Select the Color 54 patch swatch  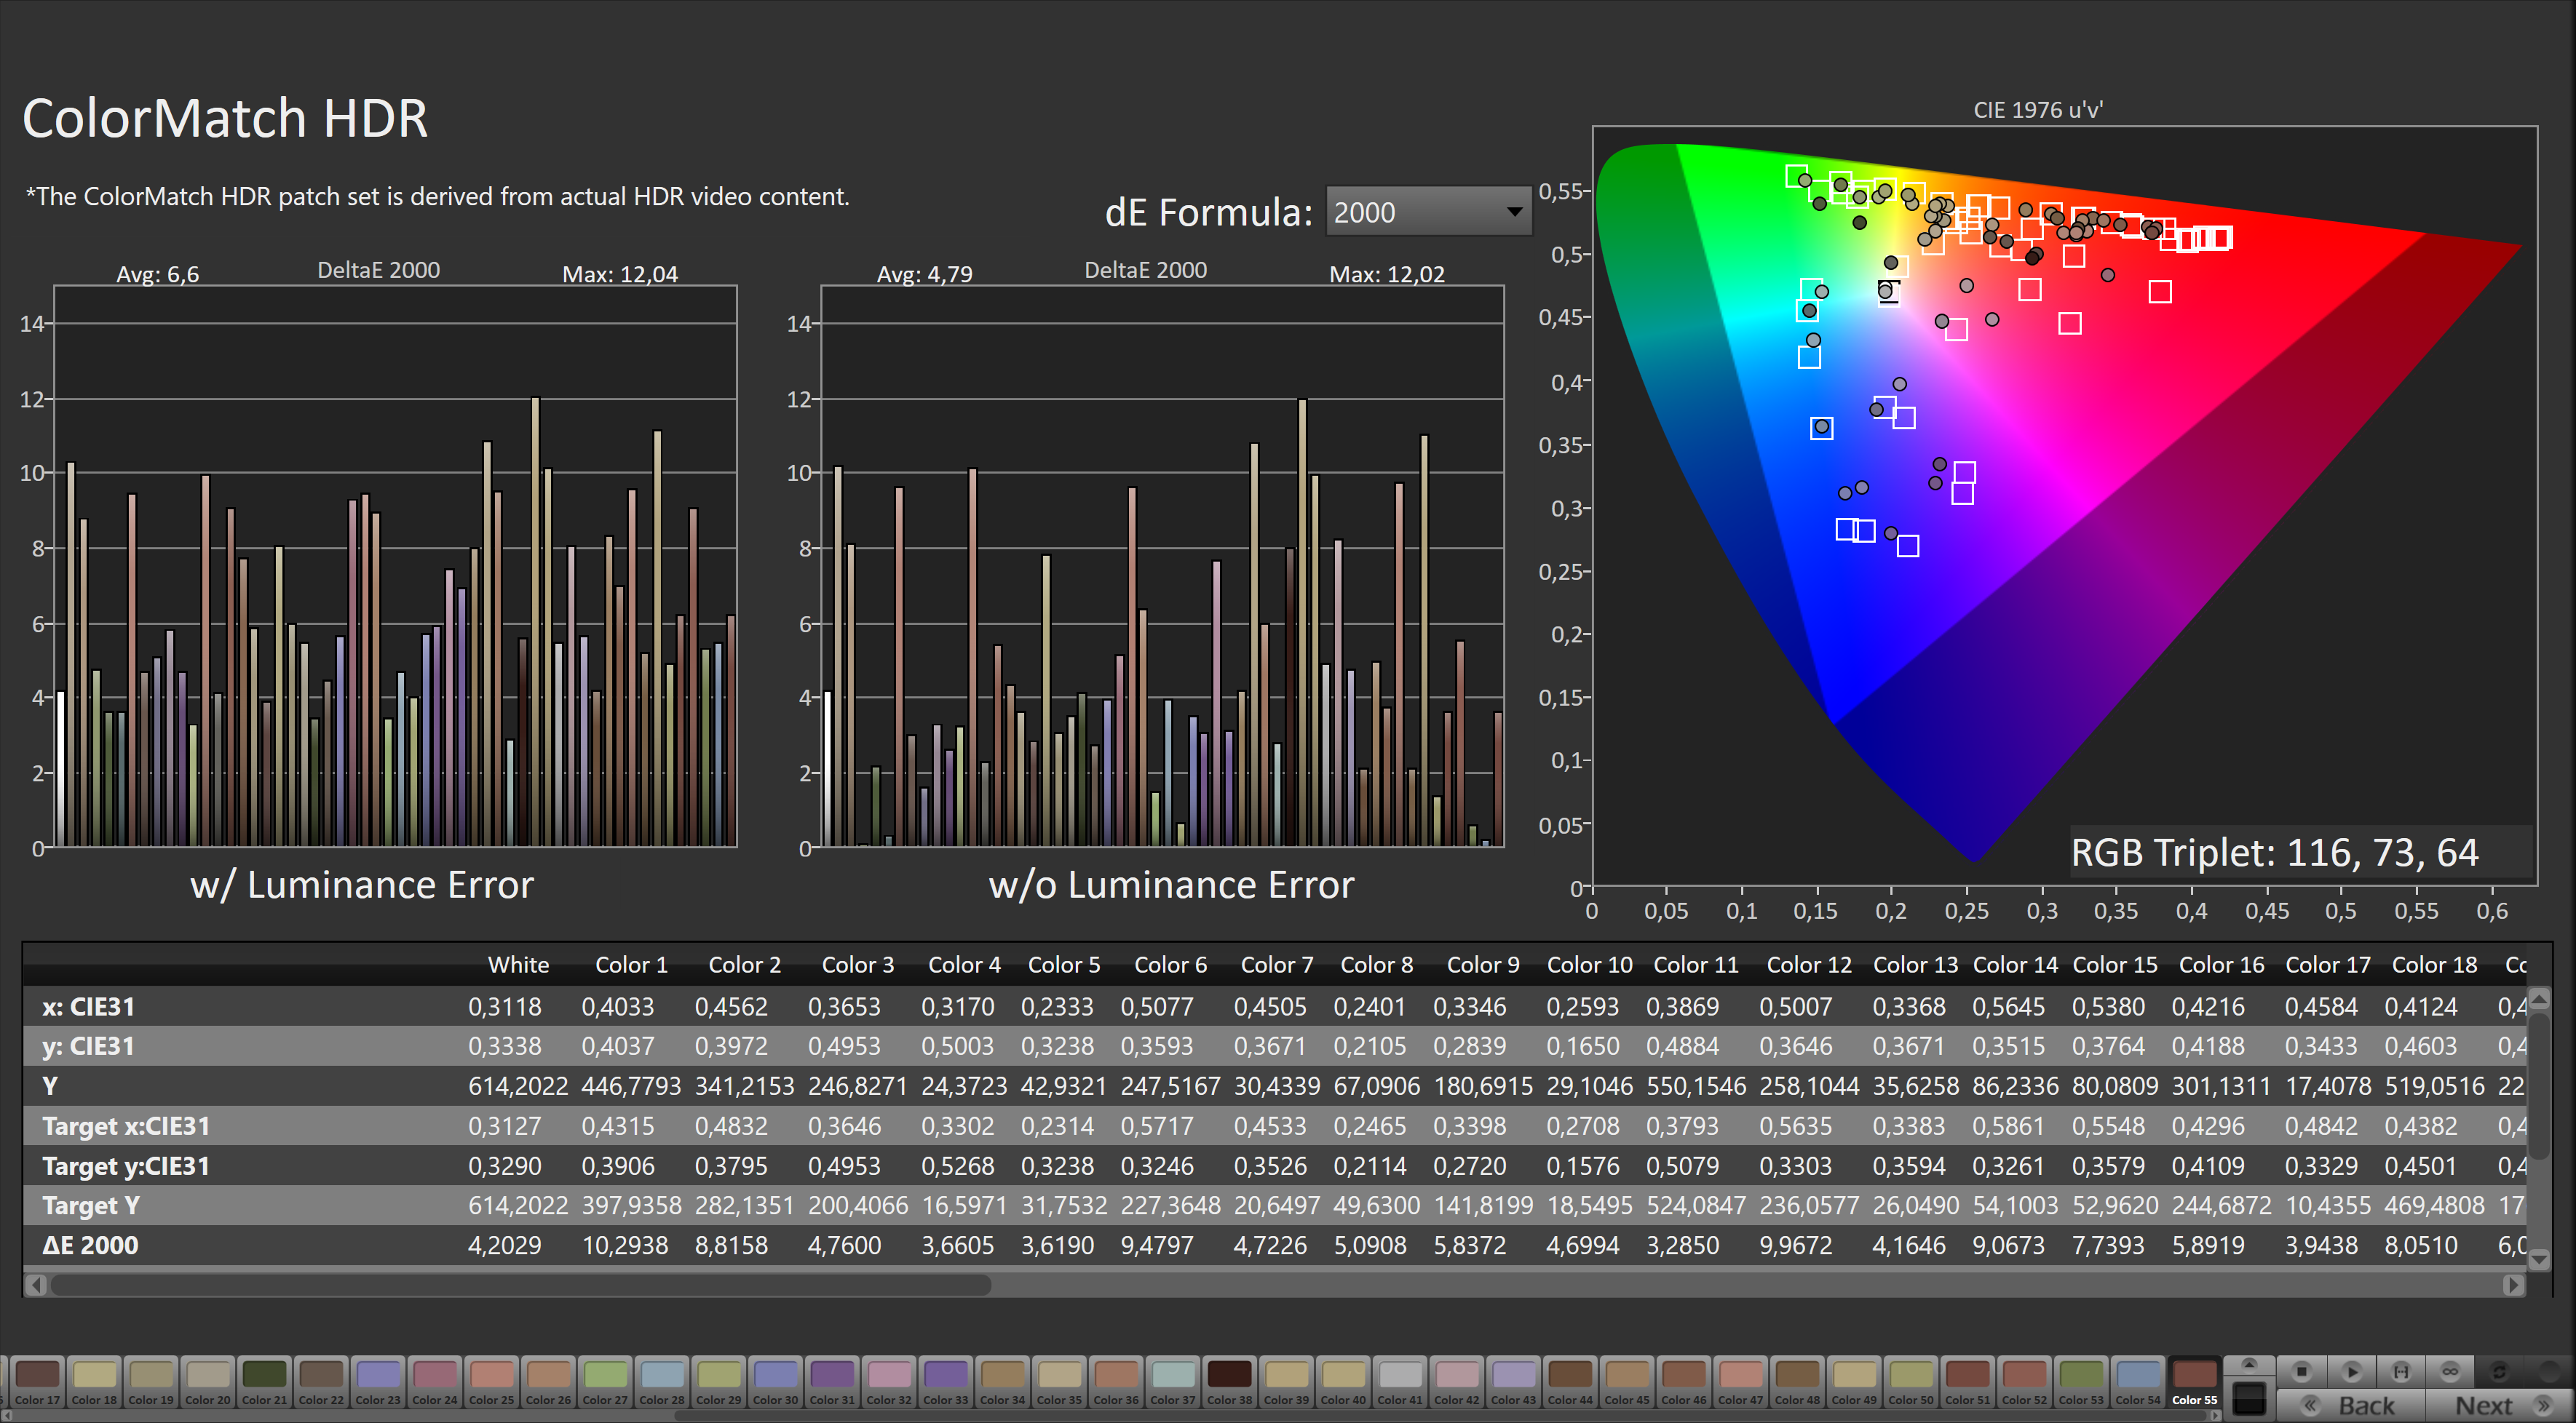pos(2138,1381)
